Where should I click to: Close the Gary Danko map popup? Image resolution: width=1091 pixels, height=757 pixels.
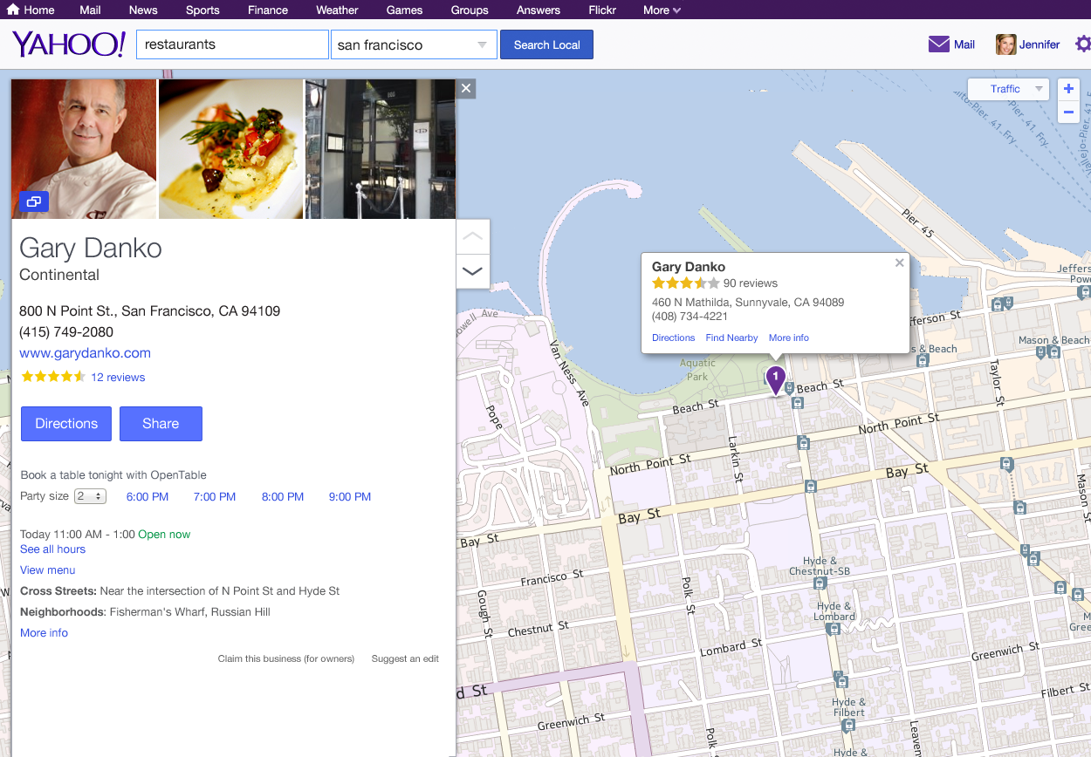coord(900,263)
